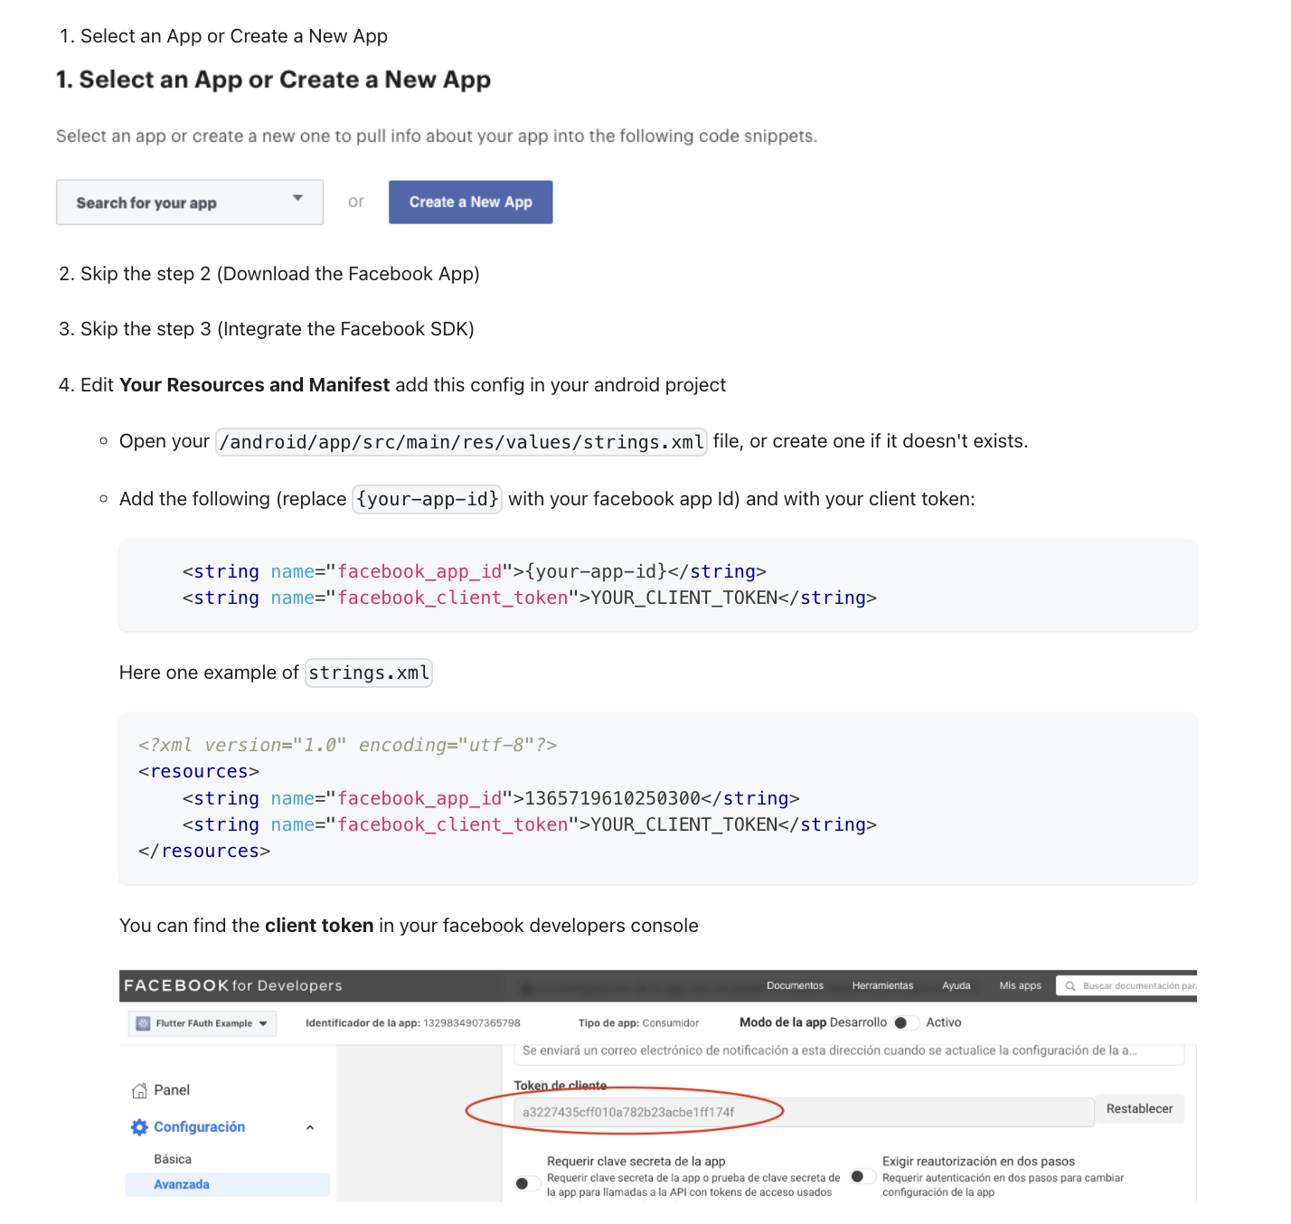The image size is (1291, 1224).
Task: Click the "2. Skip the step 2" list item
Action: point(269,274)
